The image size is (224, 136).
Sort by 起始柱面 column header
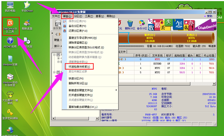[179, 55]
